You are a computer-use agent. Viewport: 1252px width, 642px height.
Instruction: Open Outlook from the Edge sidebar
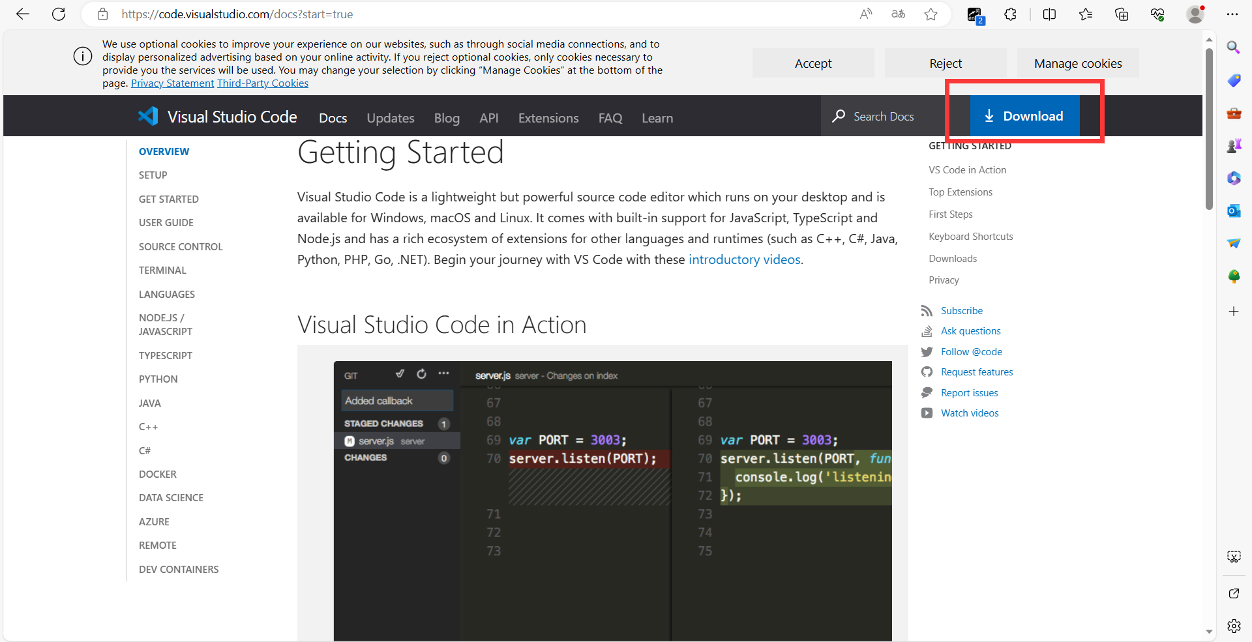[x=1234, y=211]
